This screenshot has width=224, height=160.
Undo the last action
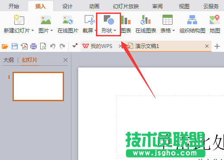[x=53, y=46]
